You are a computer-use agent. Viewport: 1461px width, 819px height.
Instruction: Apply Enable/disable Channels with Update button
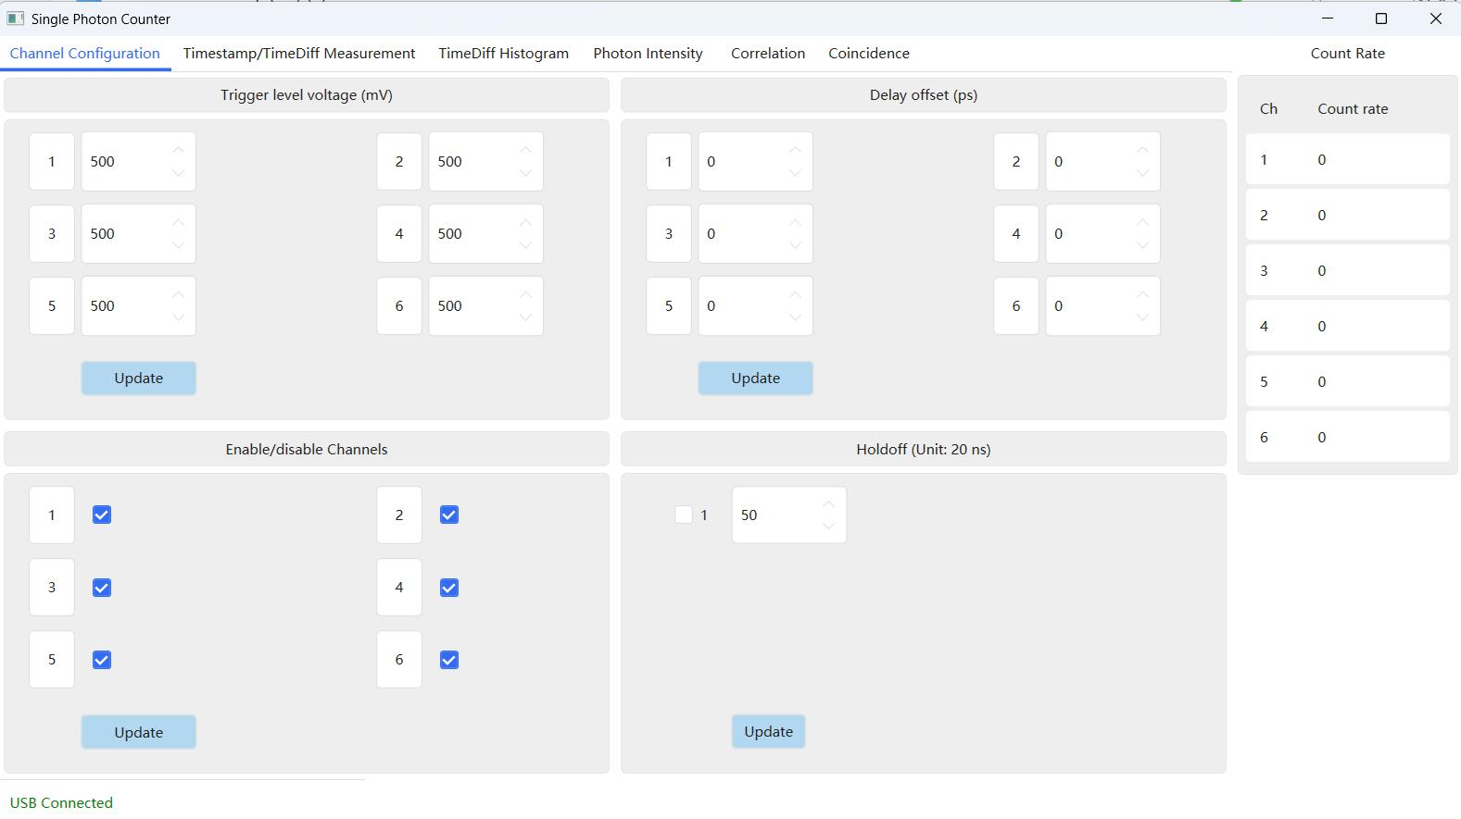click(x=138, y=732)
